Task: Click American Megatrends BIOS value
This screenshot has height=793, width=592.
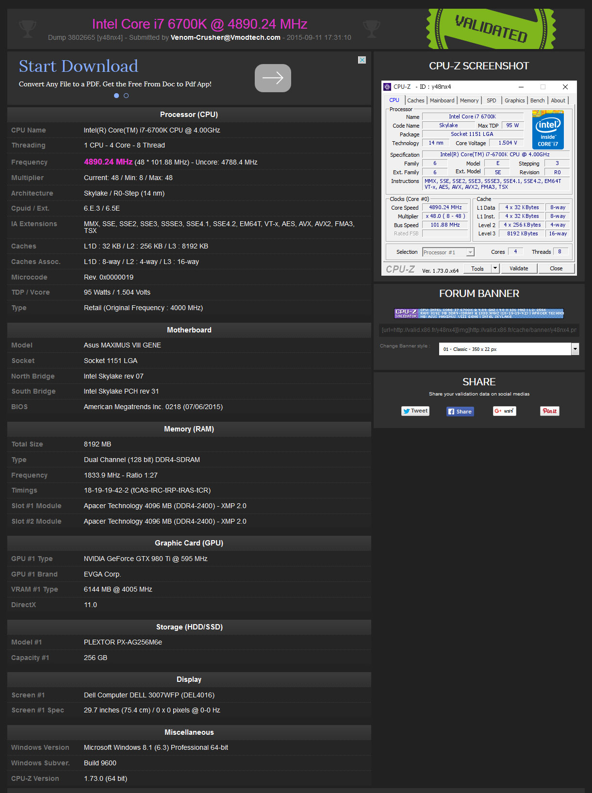Action: click(x=153, y=407)
